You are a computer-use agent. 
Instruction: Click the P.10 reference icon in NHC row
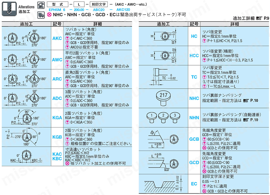tap(246, 101)
